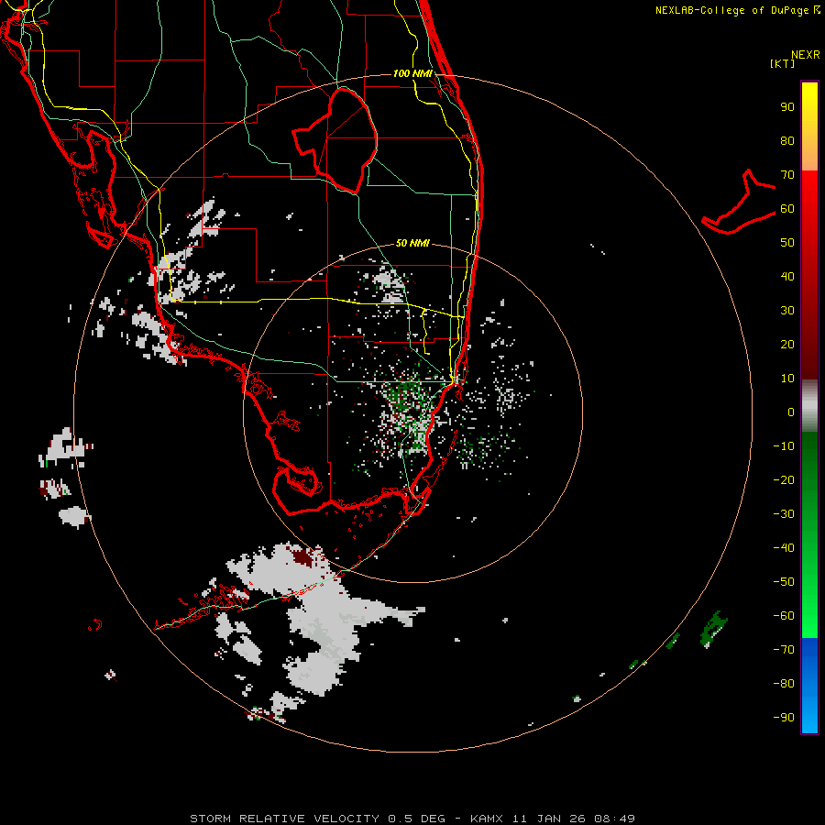This screenshot has width=825, height=825.
Task: Click the -70 value on the velocity scale
Action: tap(784, 650)
